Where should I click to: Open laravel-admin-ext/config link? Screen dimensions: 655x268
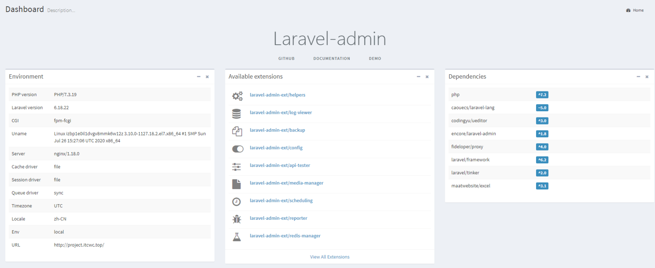coord(276,148)
